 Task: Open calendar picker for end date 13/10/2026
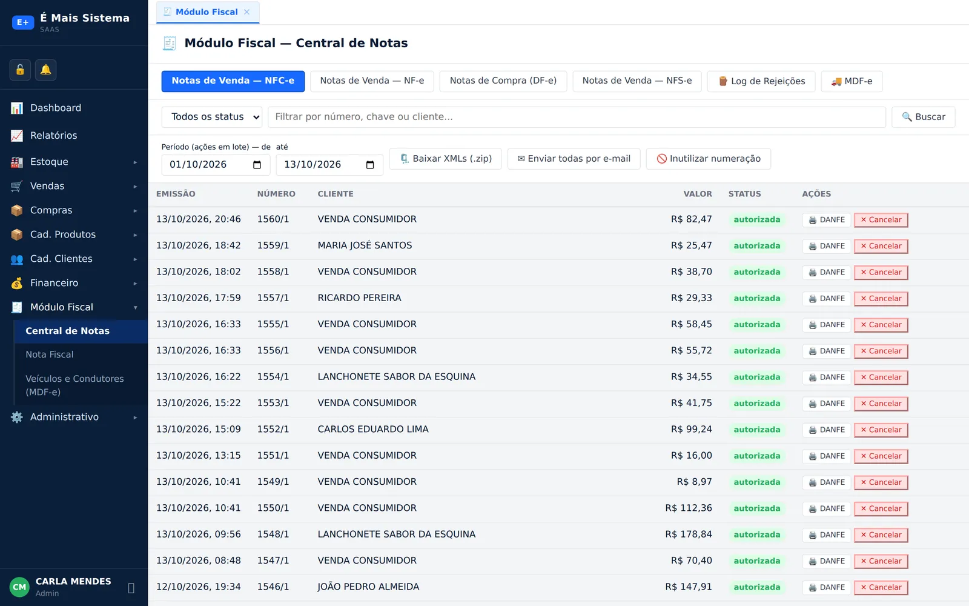370,165
